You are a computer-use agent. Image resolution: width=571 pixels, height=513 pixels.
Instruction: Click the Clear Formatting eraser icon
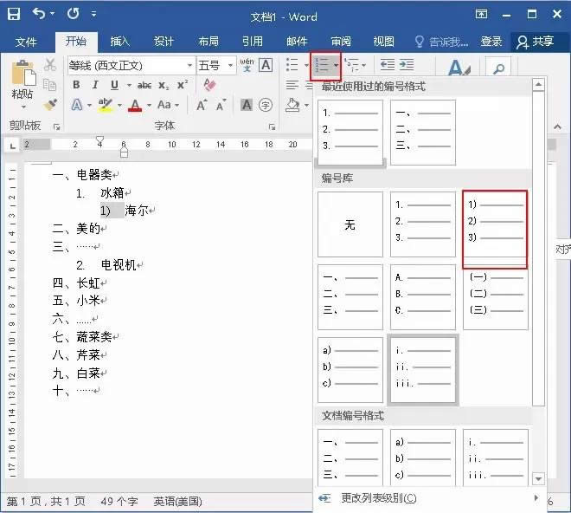coord(208,85)
